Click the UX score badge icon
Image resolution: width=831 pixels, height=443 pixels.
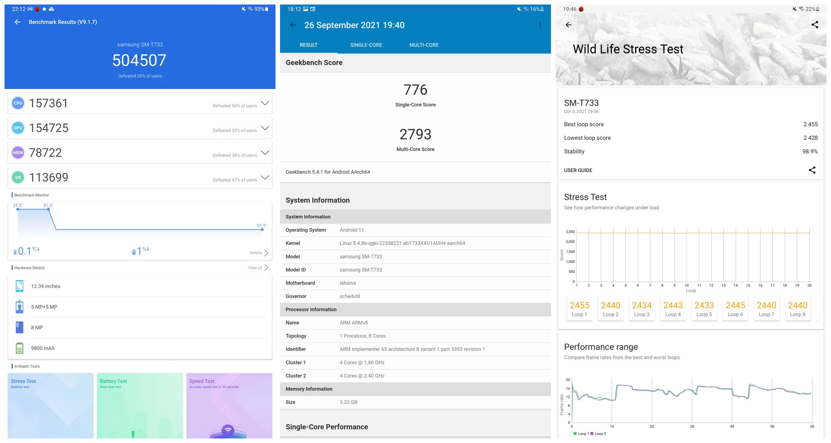(x=18, y=178)
